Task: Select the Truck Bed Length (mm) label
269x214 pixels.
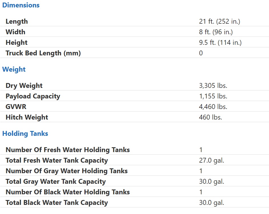Action: click(43, 53)
